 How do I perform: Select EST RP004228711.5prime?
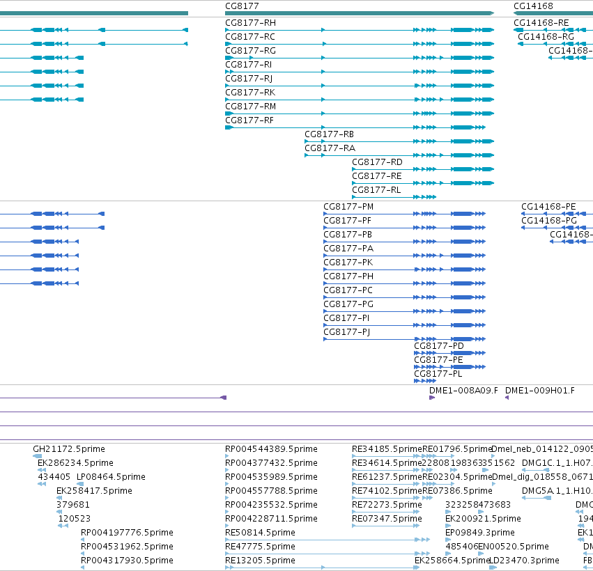[271, 519]
